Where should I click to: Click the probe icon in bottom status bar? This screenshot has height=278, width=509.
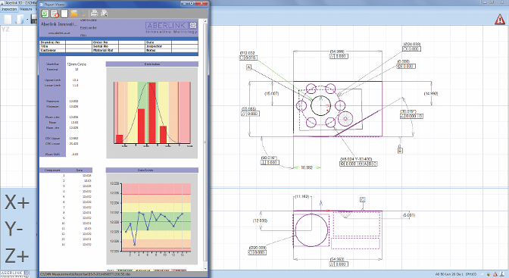(x=489, y=275)
